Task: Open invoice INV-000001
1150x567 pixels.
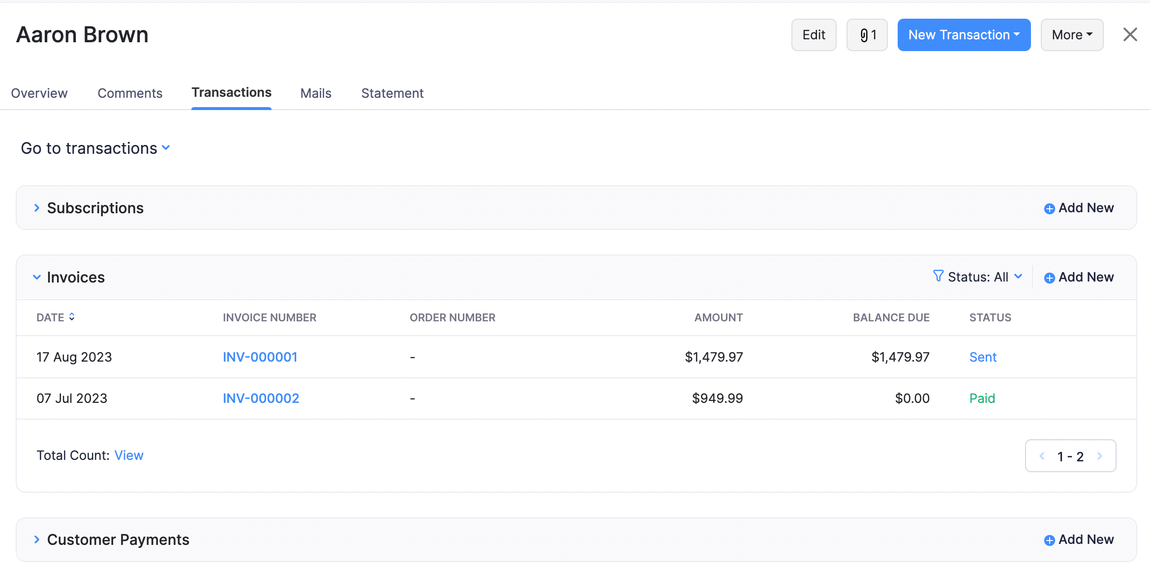Action: [260, 357]
